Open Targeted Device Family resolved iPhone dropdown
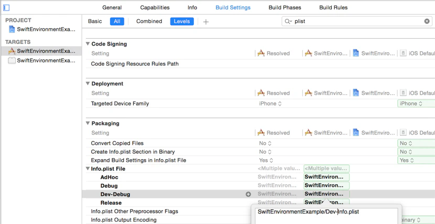 270,104
